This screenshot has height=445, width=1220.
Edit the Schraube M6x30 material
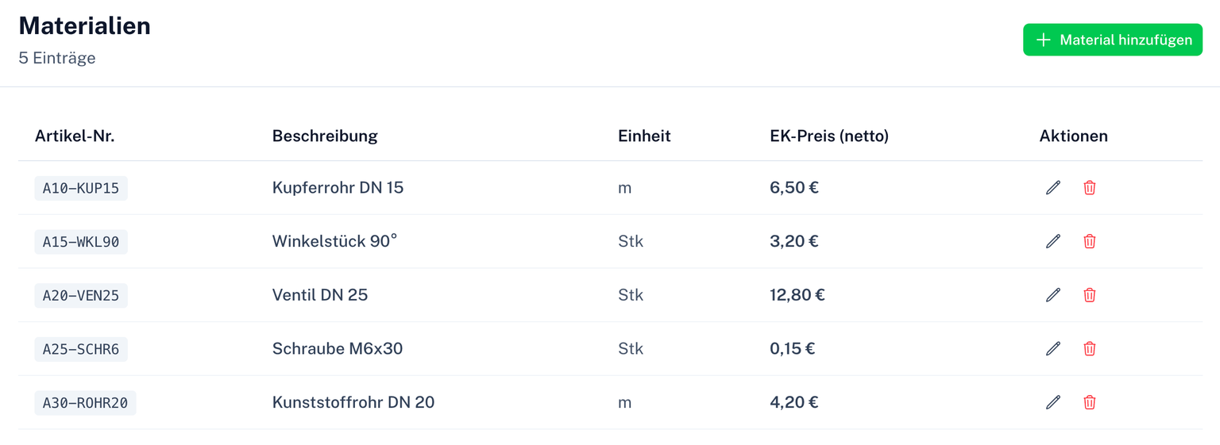pos(1053,348)
